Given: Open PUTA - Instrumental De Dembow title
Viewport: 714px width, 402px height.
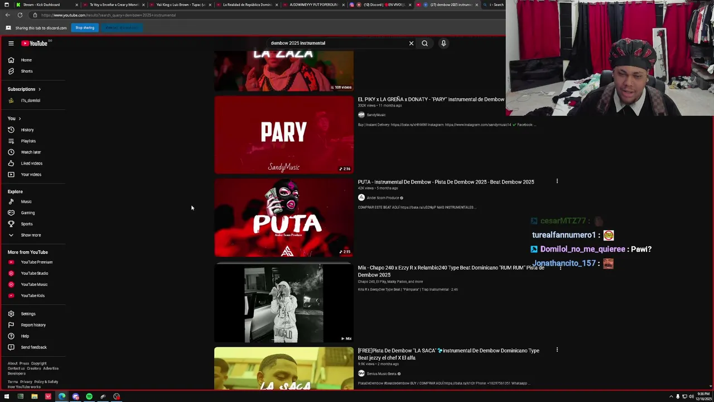Looking at the screenshot, I should (x=446, y=182).
